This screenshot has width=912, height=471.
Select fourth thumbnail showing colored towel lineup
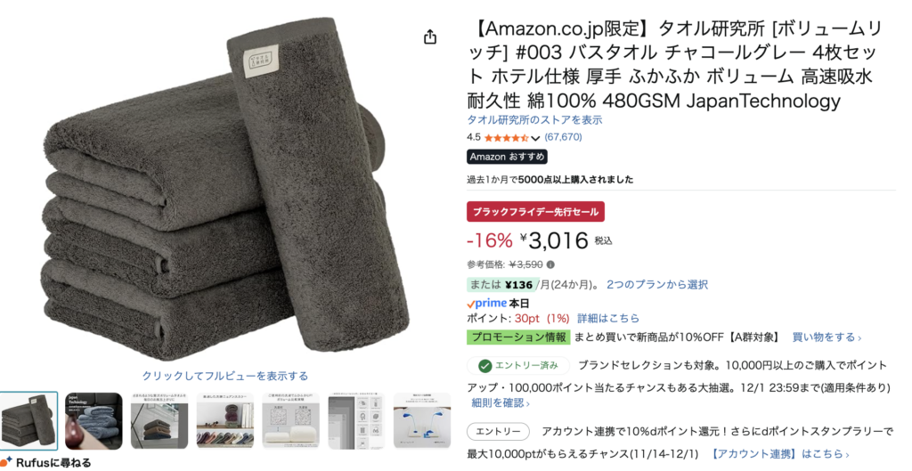point(225,420)
